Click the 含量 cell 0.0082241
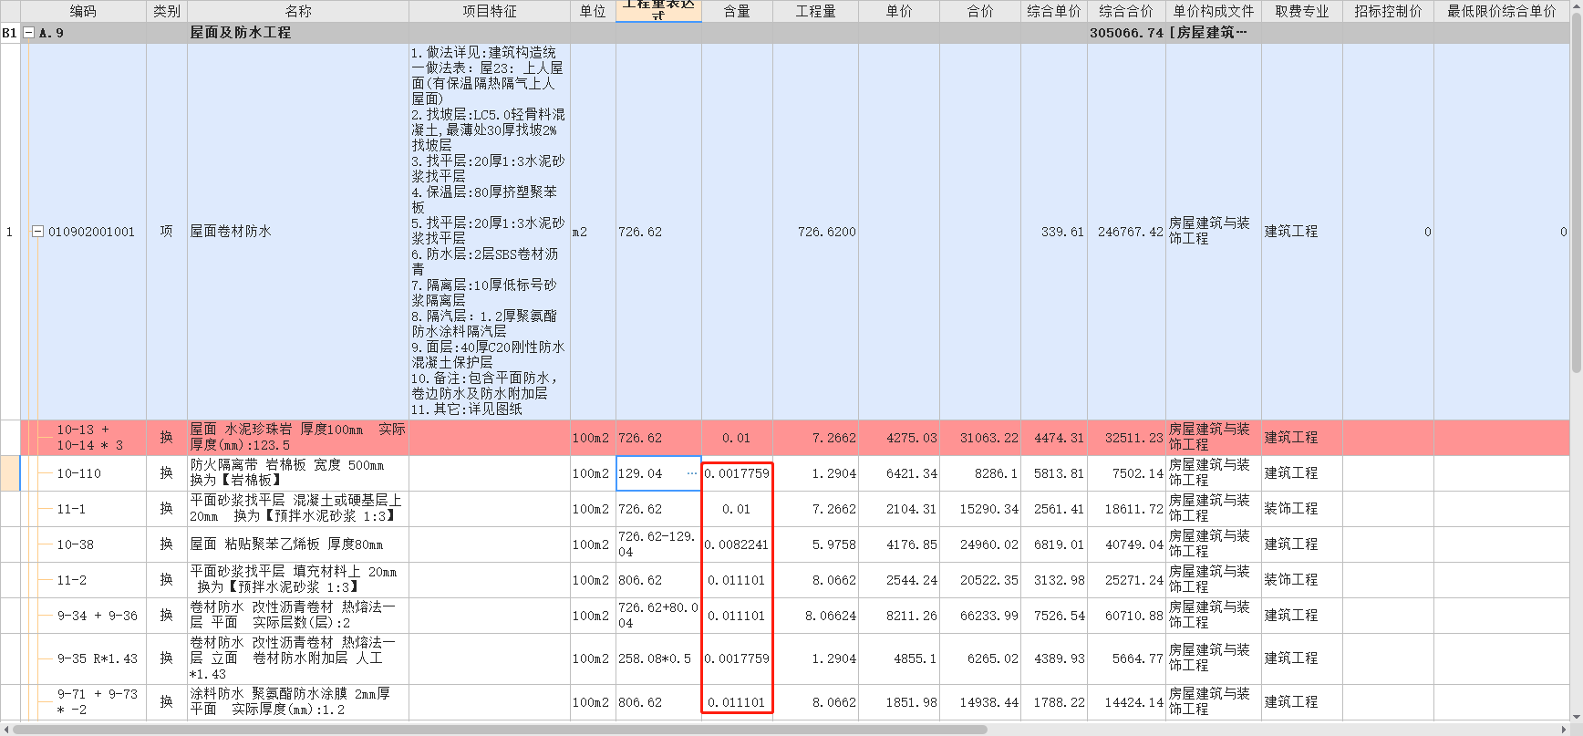The width and height of the screenshot is (1583, 736). (737, 544)
